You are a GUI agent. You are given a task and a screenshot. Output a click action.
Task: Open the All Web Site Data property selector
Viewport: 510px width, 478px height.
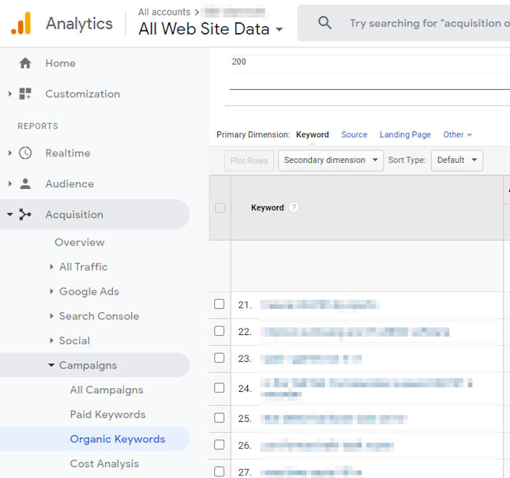click(210, 29)
